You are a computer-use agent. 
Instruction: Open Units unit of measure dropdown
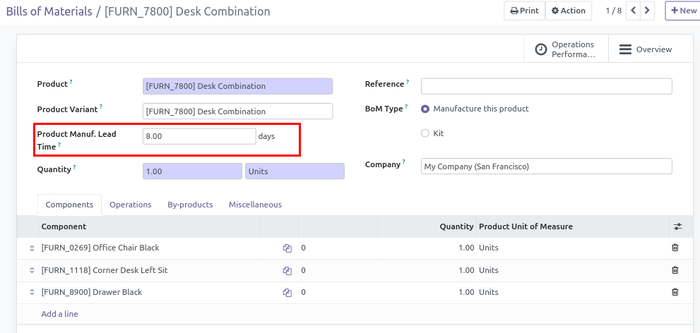pyautogui.click(x=295, y=171)
